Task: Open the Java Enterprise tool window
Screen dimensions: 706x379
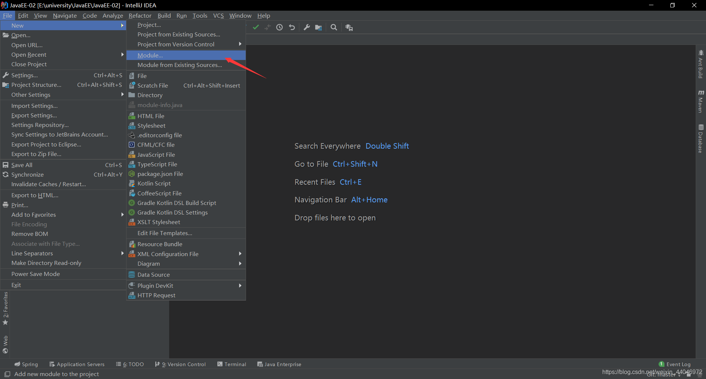Action: (x=279, y=364)
